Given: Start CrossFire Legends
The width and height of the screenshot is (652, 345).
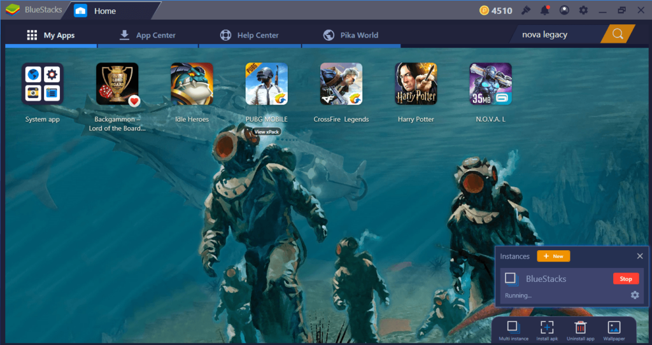Looking at the screenshot, I should click(x=341, y=84).
